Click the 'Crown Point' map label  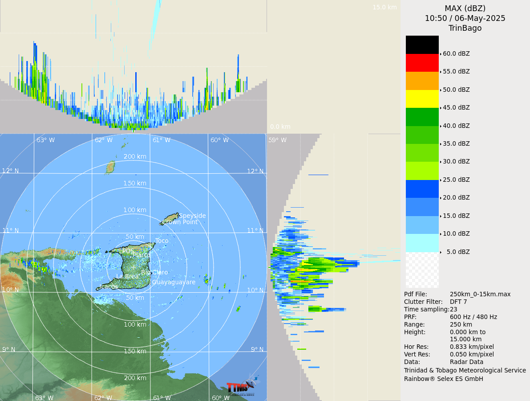pyautogui.click(x=180, y=222)
